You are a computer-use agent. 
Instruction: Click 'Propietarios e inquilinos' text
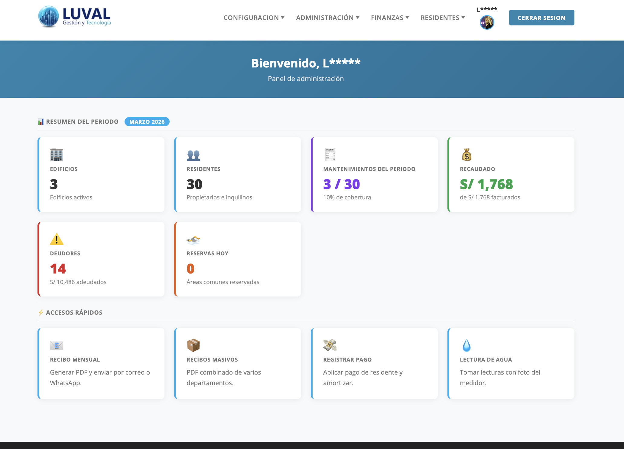pos(219,197)
